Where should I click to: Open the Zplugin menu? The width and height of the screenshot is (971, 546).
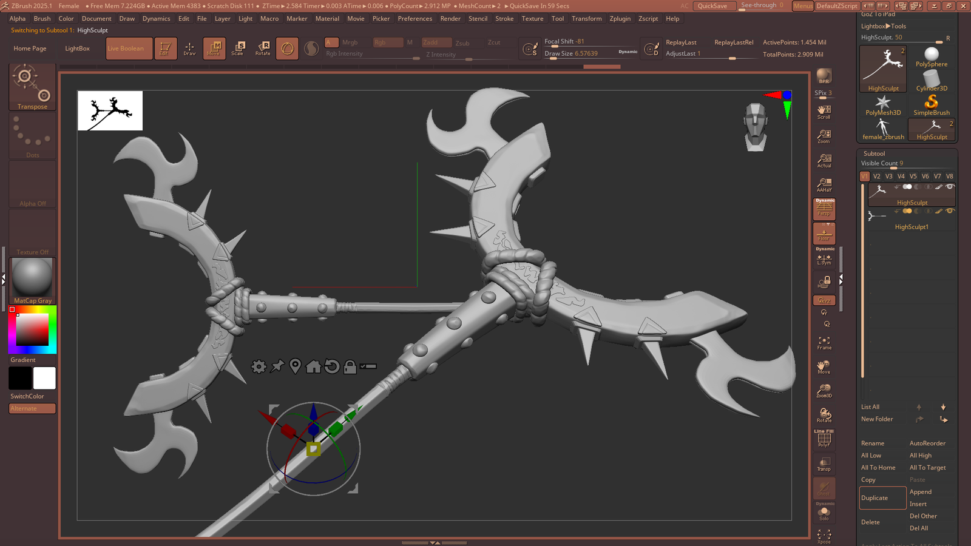tap(620, 19)
